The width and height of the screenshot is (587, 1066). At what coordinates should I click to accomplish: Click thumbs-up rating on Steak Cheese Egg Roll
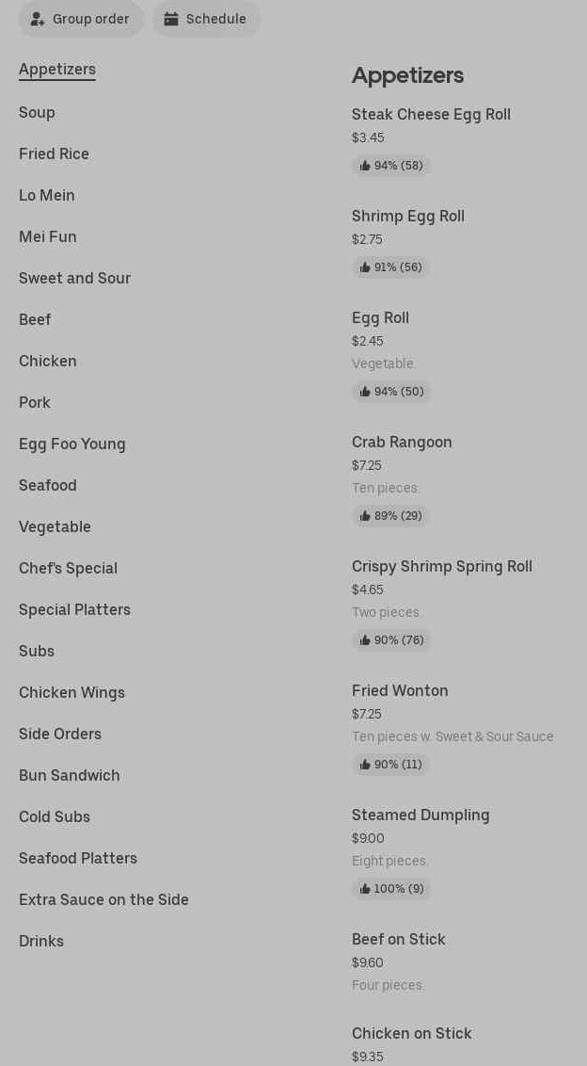391,166
